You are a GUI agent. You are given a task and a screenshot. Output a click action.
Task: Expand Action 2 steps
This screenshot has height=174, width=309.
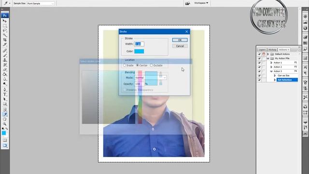pyautogui.click(x=271, y=67)
